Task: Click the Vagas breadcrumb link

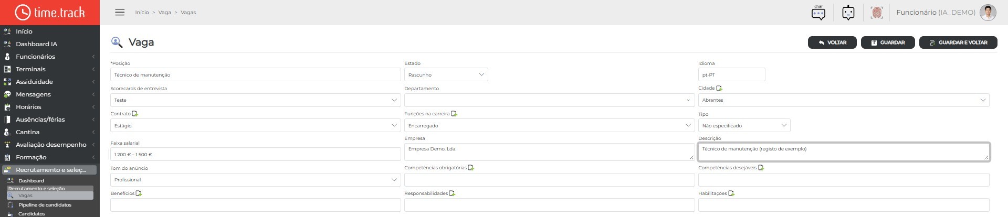Action: [x=188, y=13]
